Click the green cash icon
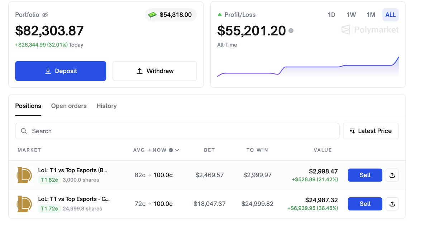This screenshot has height=241, width=430. [x=152, y=15]
